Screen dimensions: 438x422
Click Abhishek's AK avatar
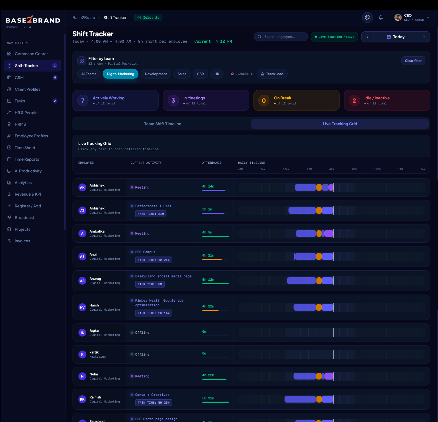(x=82, y=187)
